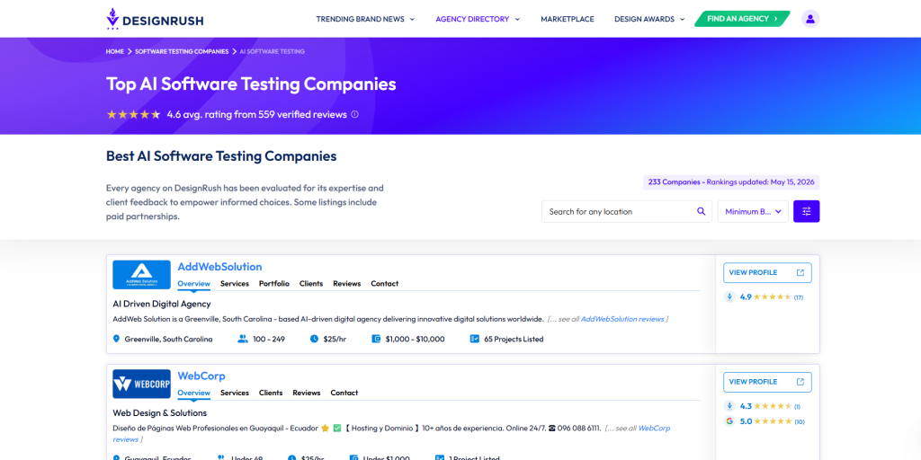
Task: Open the AddWebSolution reviews link in description
Action: point(622,319)
